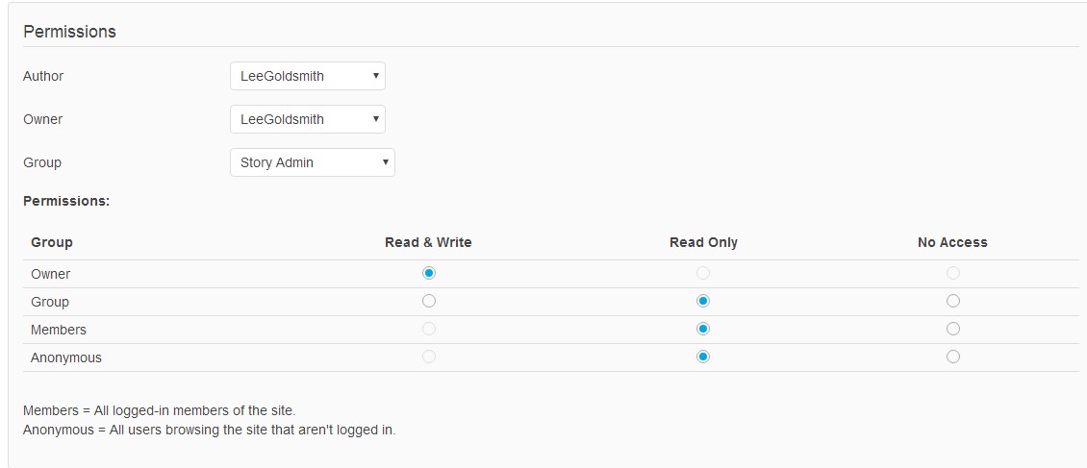Viewport: 1087px width, 468px height.
Task: Click the Read Only column header
Action: [703, 242]
